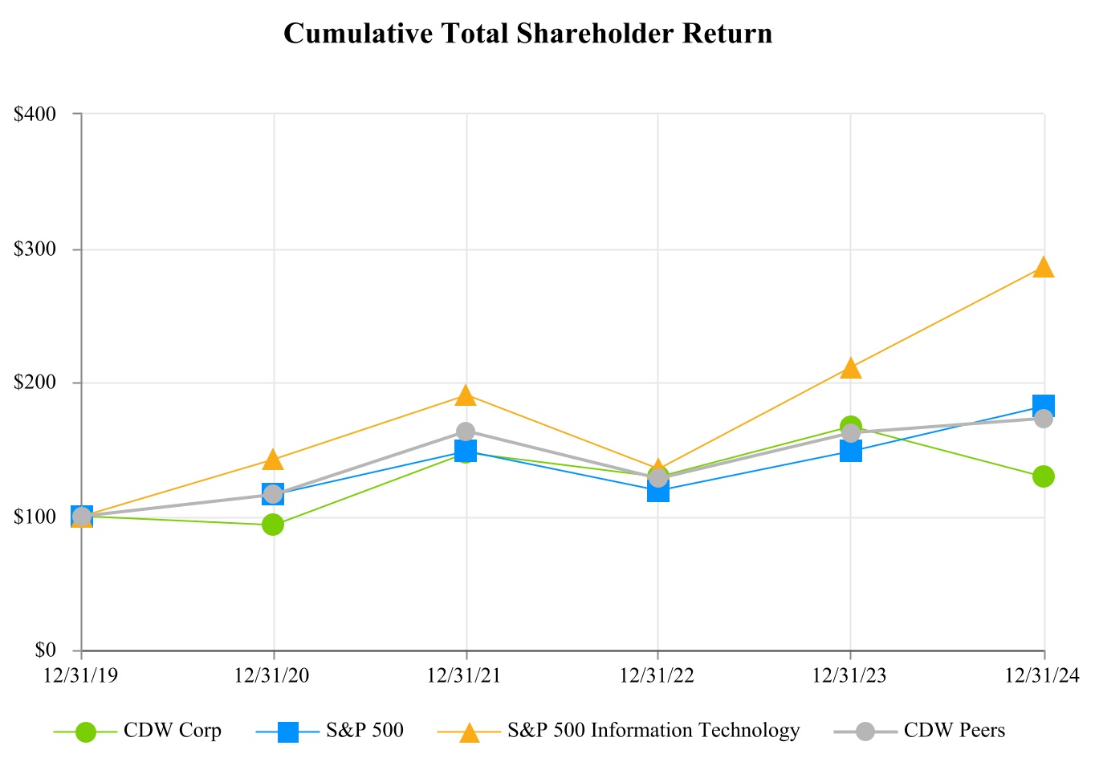Click the S&P 500 blue square legend marker

[288, 731]
